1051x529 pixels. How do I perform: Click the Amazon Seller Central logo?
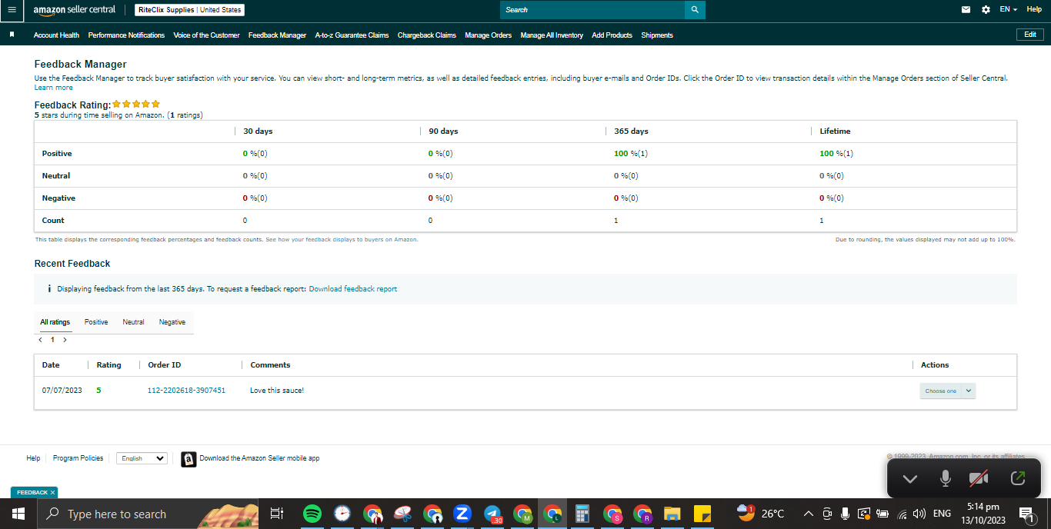tap(75, 10)
